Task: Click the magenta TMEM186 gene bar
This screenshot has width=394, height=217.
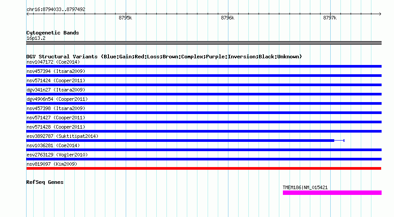Action: click(x=332, y=193)
